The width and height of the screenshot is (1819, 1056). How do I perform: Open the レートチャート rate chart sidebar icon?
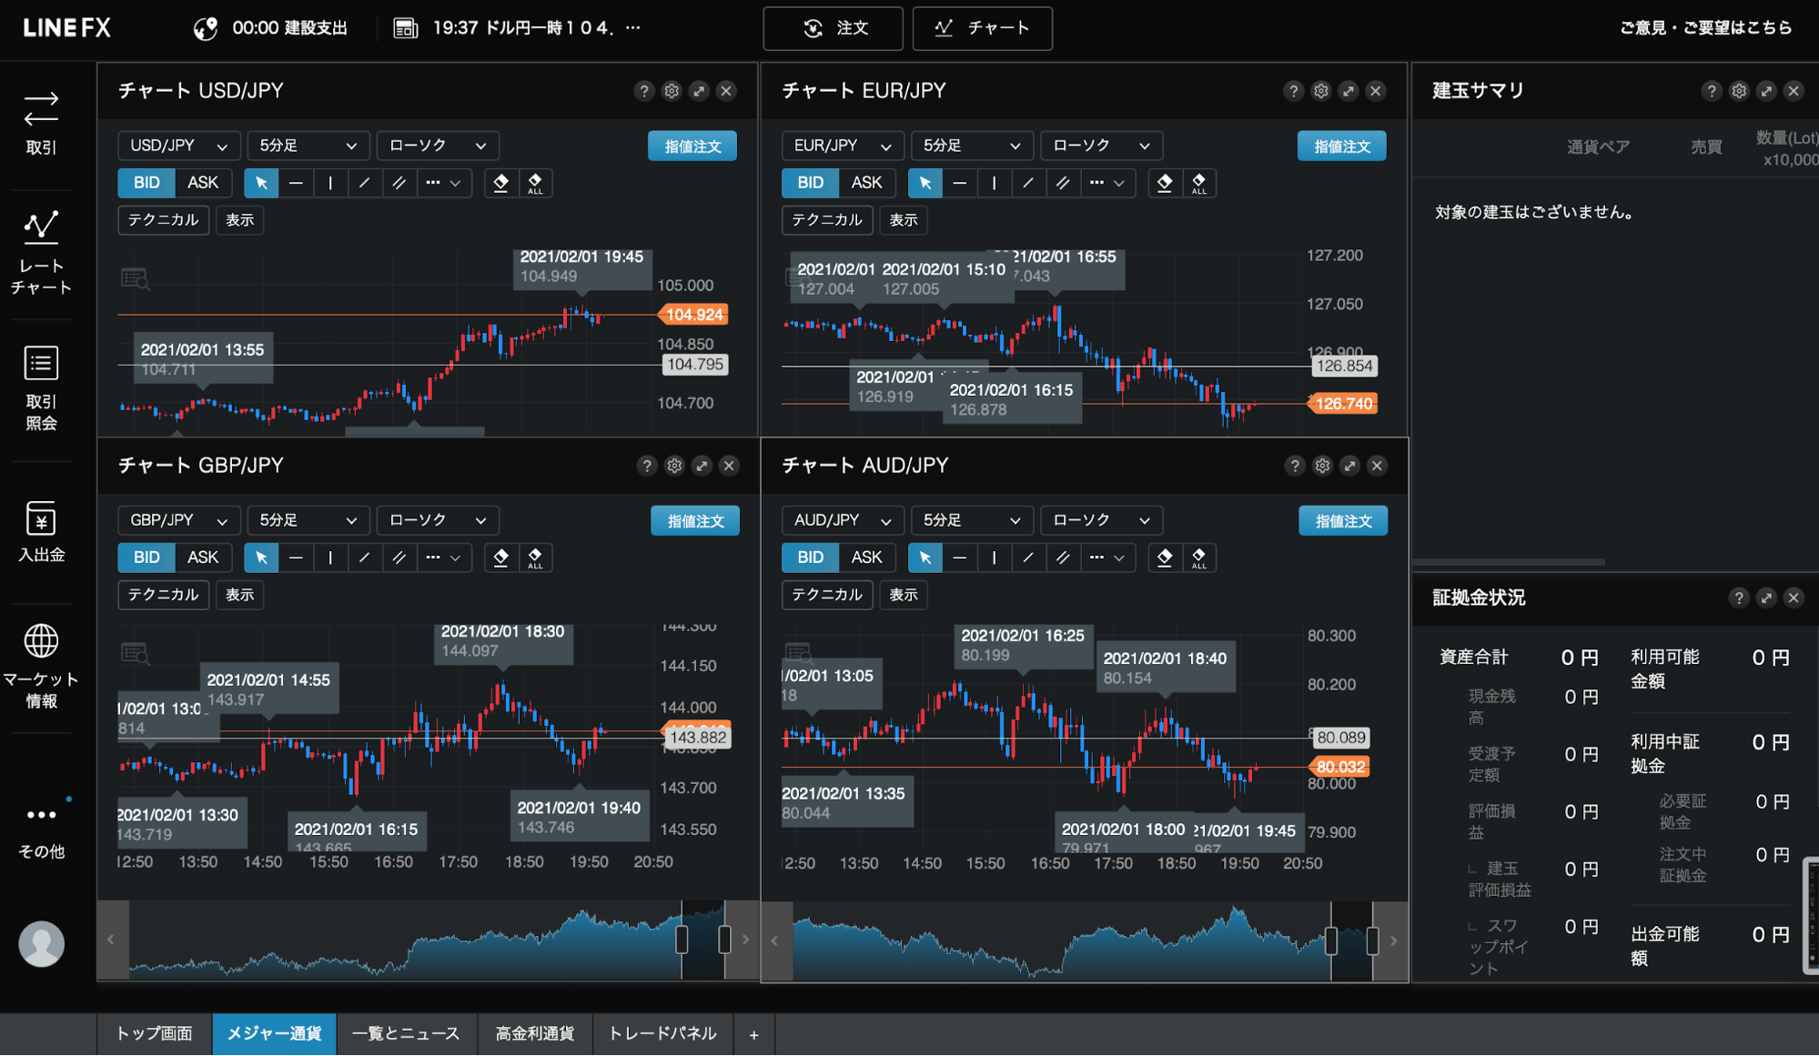coord(41,252)
